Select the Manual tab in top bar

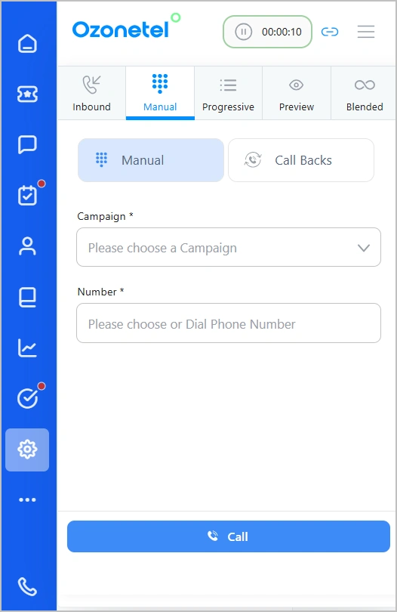pyautogui.click(x=160, y=93)
